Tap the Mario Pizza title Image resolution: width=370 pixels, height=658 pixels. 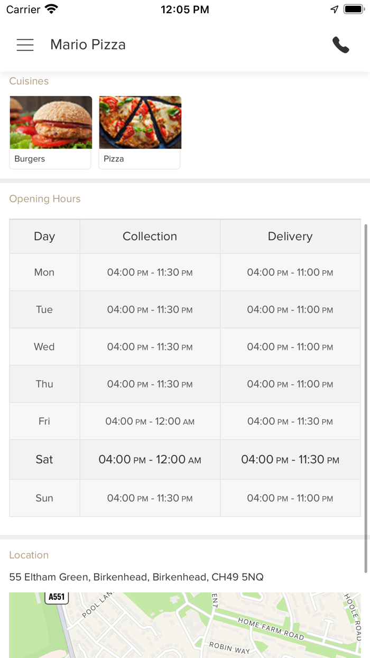point(88,45)
